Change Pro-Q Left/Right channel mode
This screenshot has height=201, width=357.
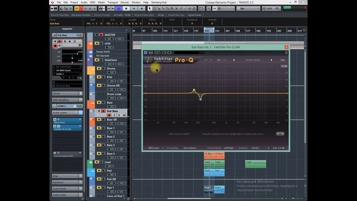pos(229,148)
